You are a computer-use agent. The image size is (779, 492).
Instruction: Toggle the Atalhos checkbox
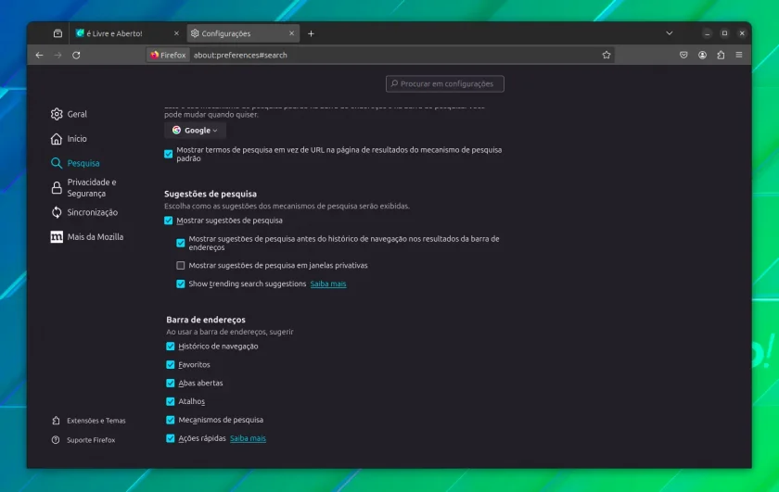171,401
